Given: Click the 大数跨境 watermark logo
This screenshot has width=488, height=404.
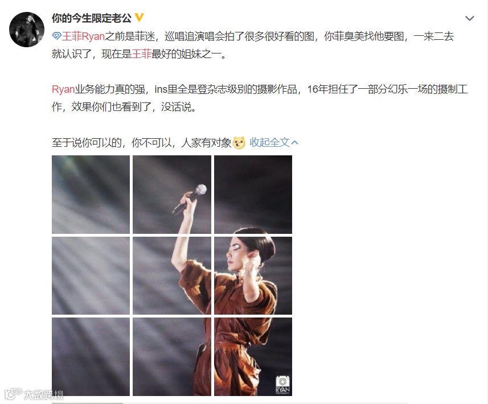Looking at the screenshot, I should 34,394.
